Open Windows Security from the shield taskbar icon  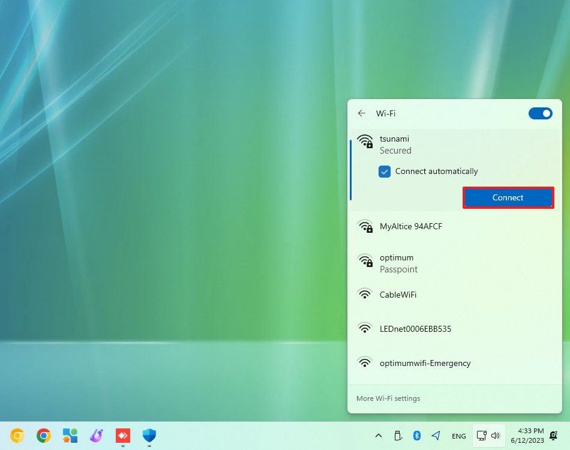(x=149, y=436)
